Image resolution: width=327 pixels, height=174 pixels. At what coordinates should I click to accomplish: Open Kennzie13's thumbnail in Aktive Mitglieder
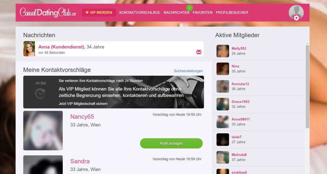tap(223, 86)
